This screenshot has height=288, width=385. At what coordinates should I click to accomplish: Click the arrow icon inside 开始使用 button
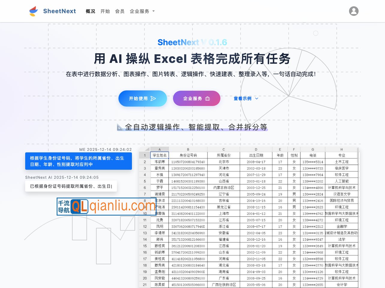(154, 98)
